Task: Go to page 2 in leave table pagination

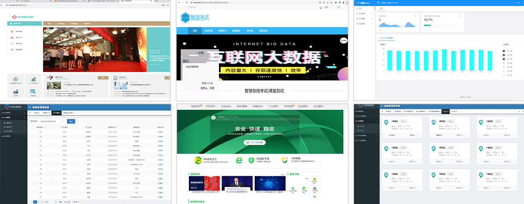Action: [x=38, y=202]
